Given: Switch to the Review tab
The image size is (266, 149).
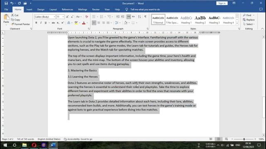Looking at the screenshot, I should click(x=96, y=10).
